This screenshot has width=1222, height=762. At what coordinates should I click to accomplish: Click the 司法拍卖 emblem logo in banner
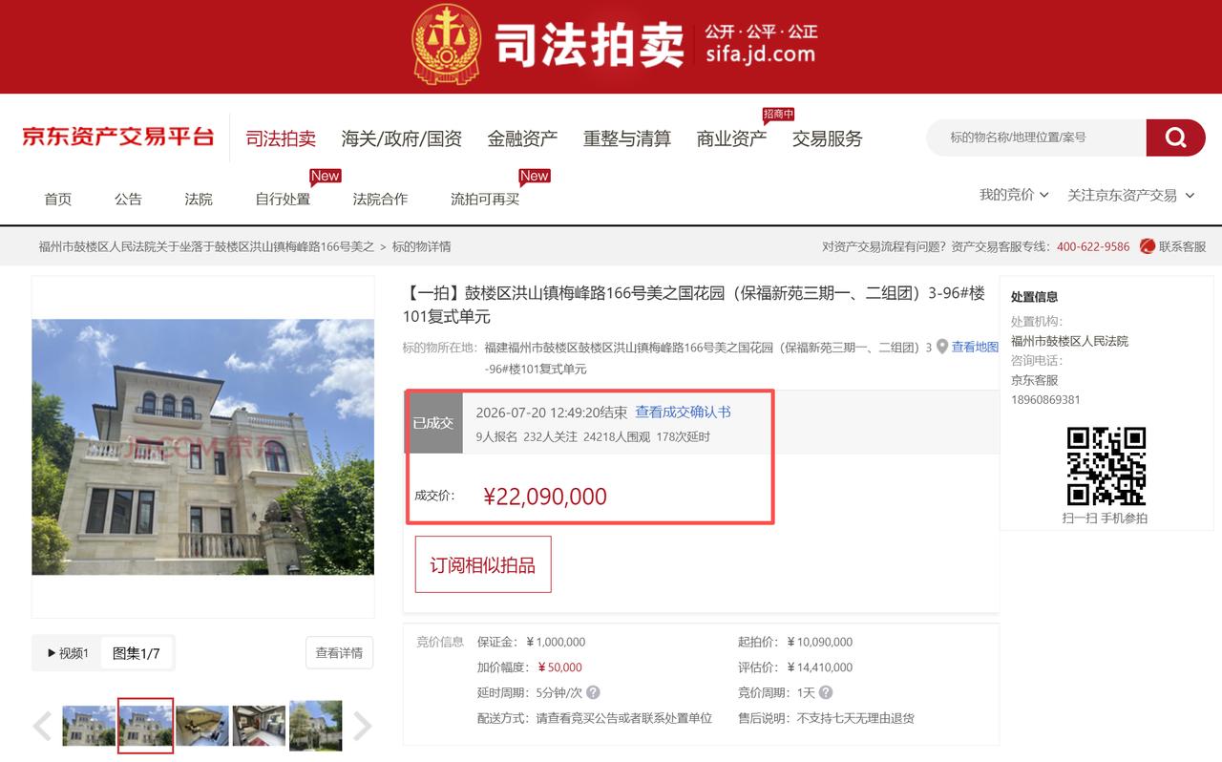tap(447, 45)
